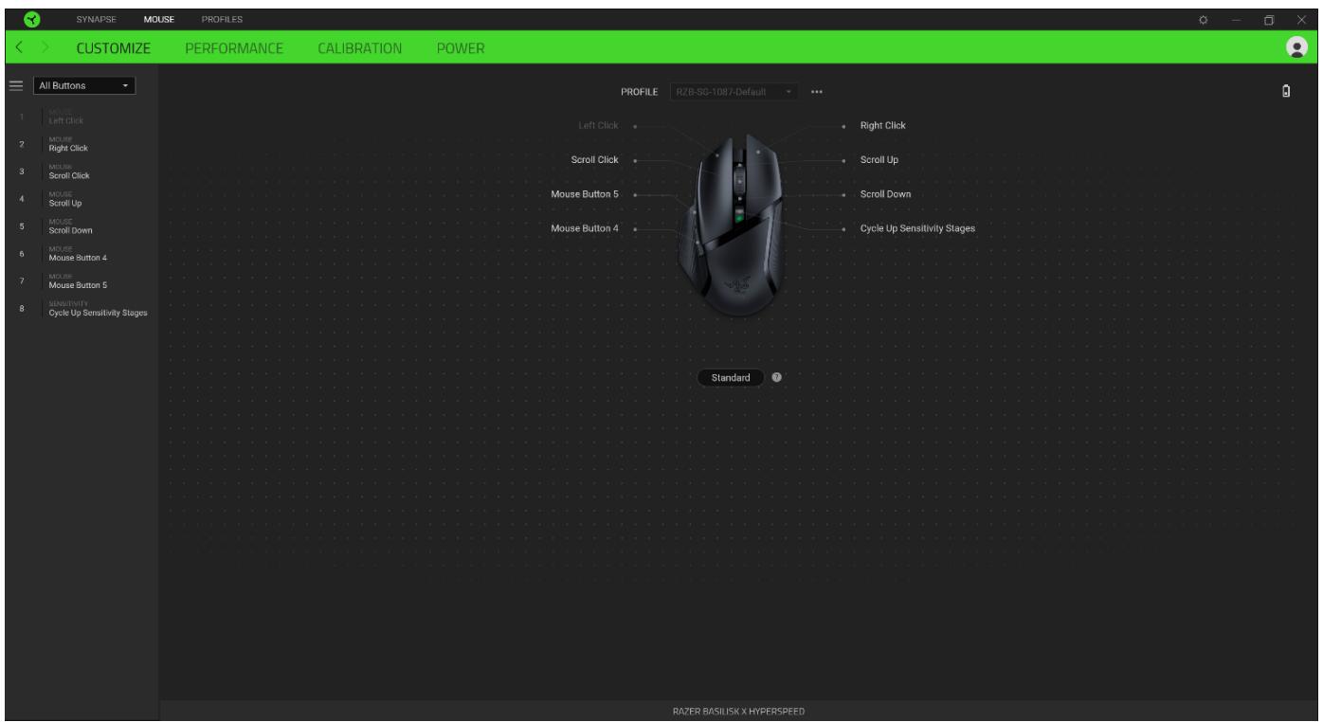1323x722 pixels.
Task: Click the Scroll Down label by the mouse
Action: coord(885,193)
